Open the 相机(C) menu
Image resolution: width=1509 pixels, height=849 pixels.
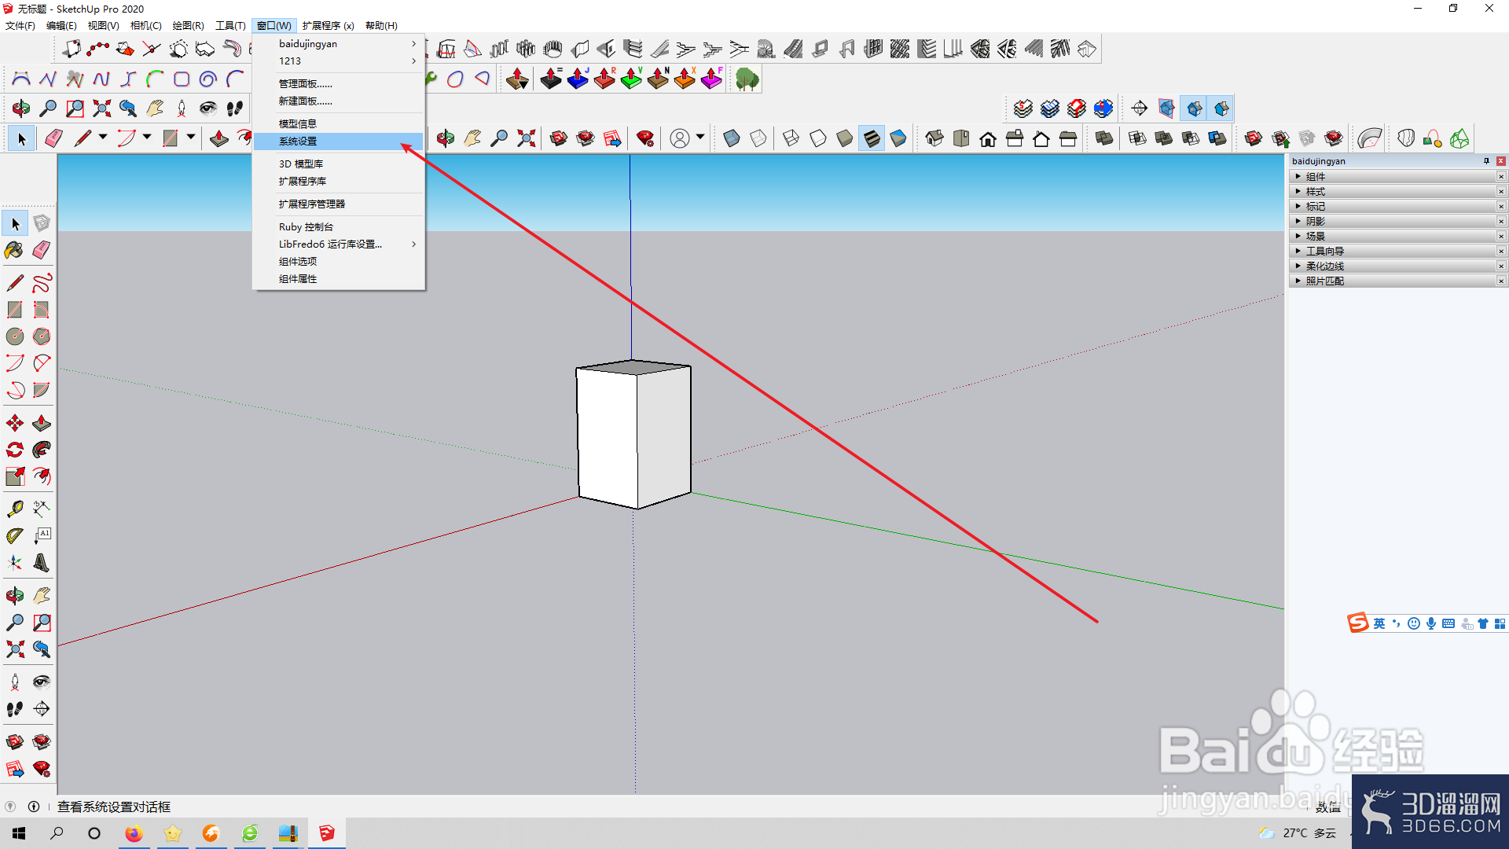tap(145, 26)
